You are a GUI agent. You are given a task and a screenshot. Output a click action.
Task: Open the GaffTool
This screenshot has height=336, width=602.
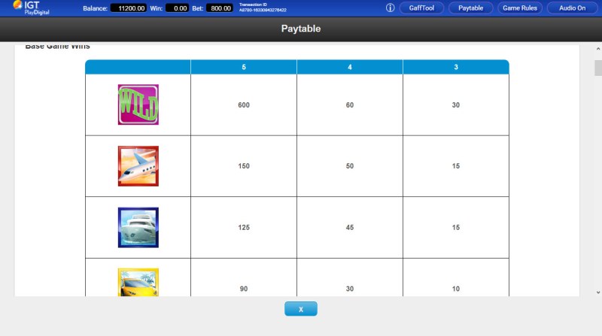coord(421,8)
